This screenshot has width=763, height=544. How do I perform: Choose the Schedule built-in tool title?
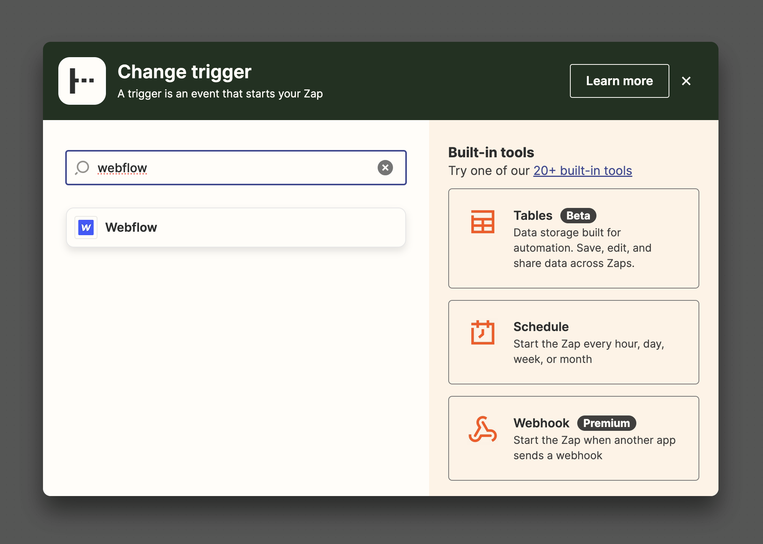point(541,327)
